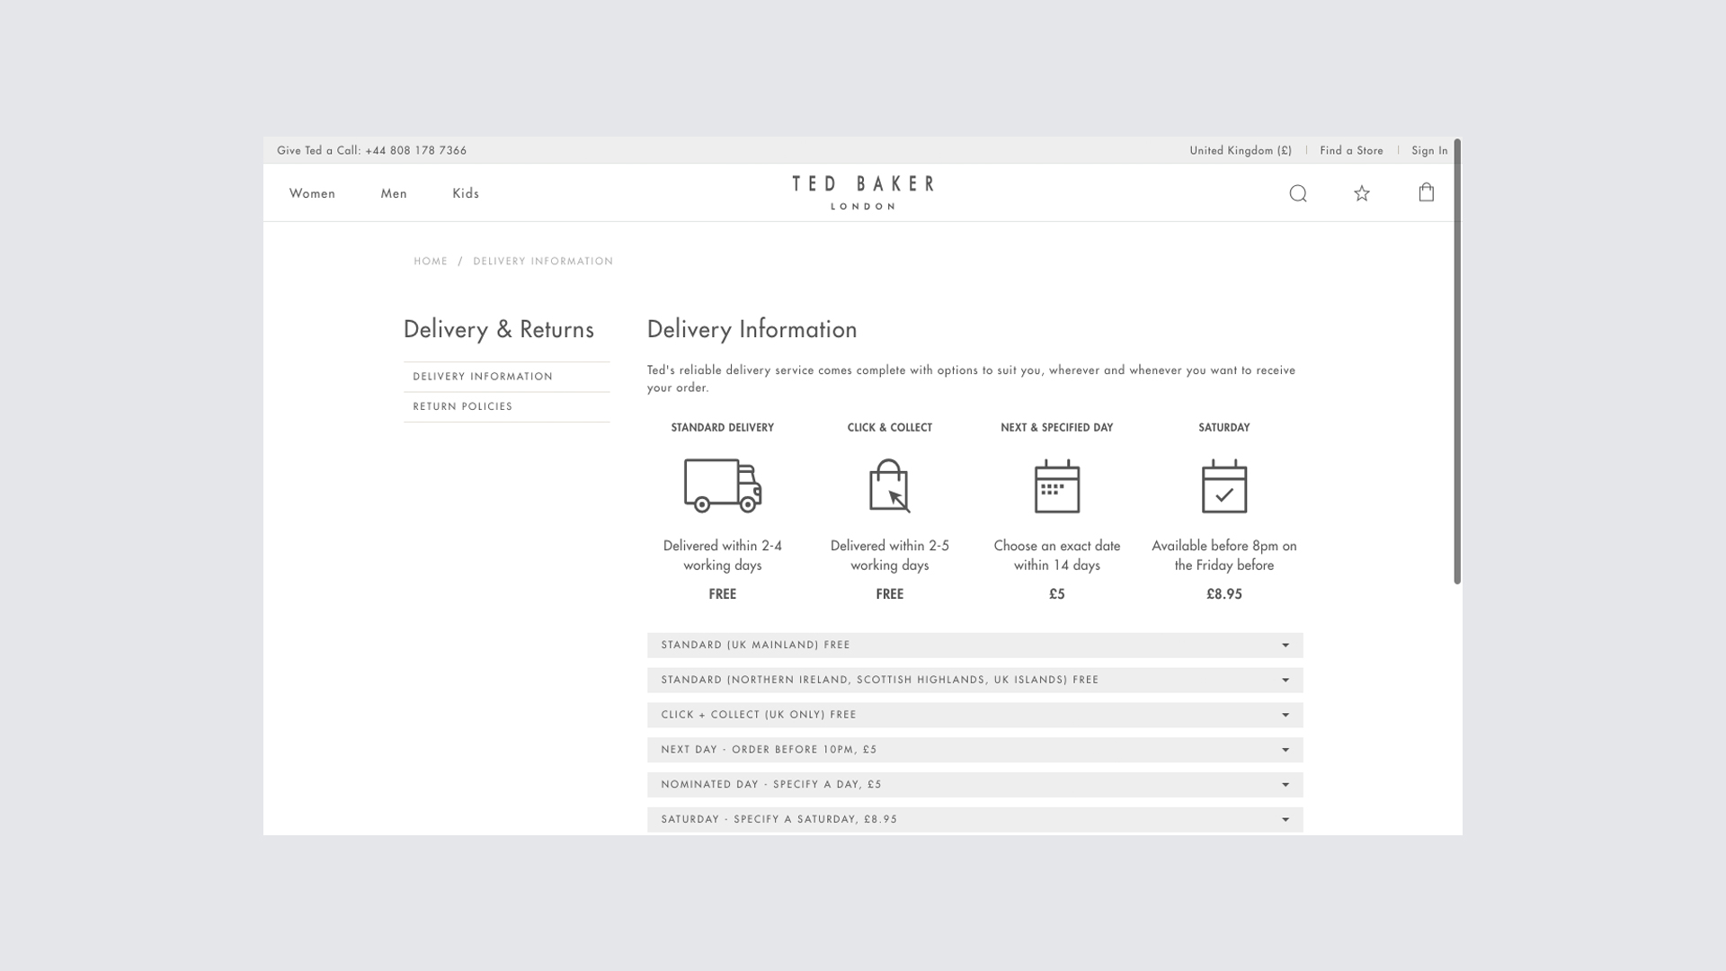This screenshot has height=971, width=1726.
Task: Open the Kids menu
Action: point(466,193)
